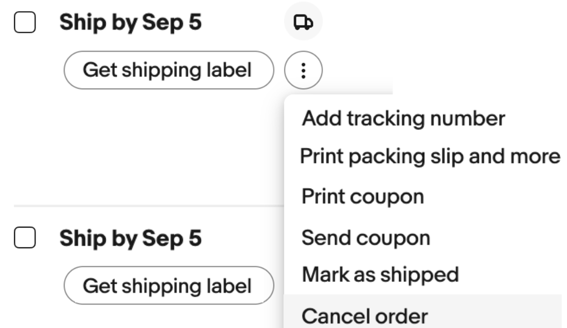The height and width of the screenshot is (328, 567).
Task: Collapse the actions dropdown via the kebab button
Action: pyautogui.click(x=304, y=71)
